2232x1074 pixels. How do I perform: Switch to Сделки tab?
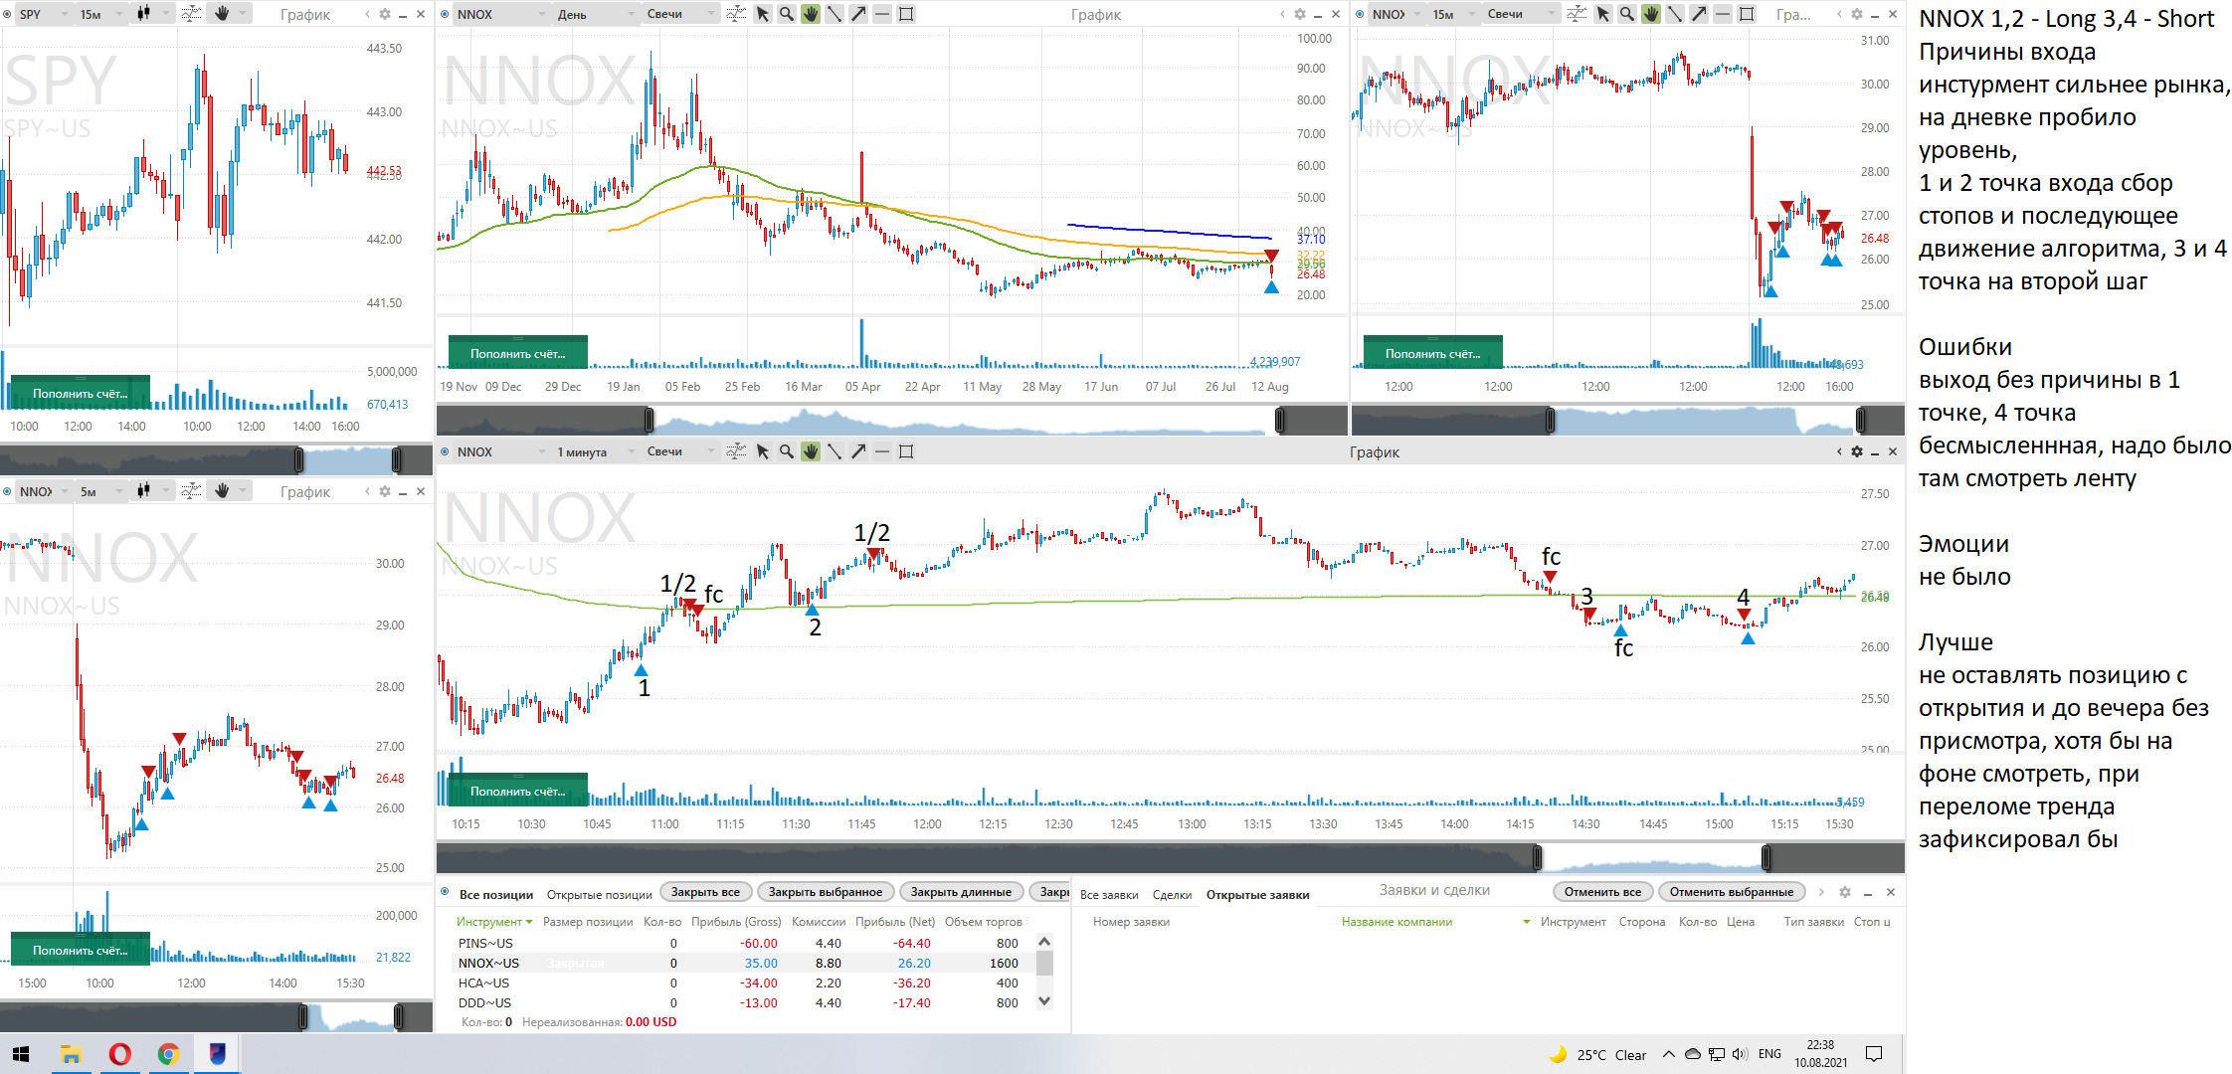coord(1172,894)
